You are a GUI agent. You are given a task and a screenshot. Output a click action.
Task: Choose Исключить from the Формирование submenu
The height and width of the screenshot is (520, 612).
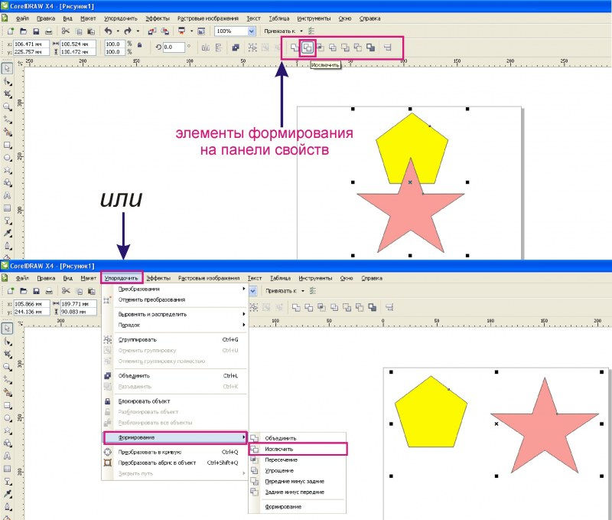click(279, 448)
